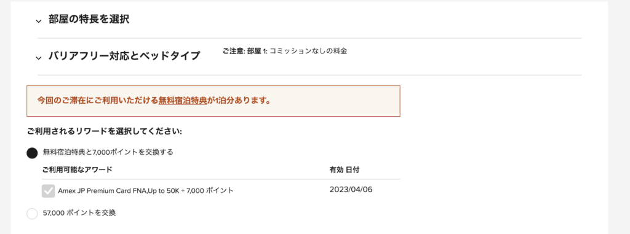Click the 57,000 ポイントを交換 label text
Image resolution: width=630 pixels, height=234 pixels.
coord(79,213)
